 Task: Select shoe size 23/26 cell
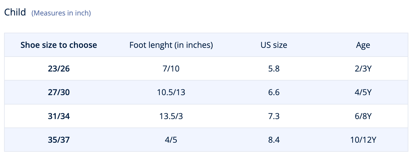(x=59, y=69)
